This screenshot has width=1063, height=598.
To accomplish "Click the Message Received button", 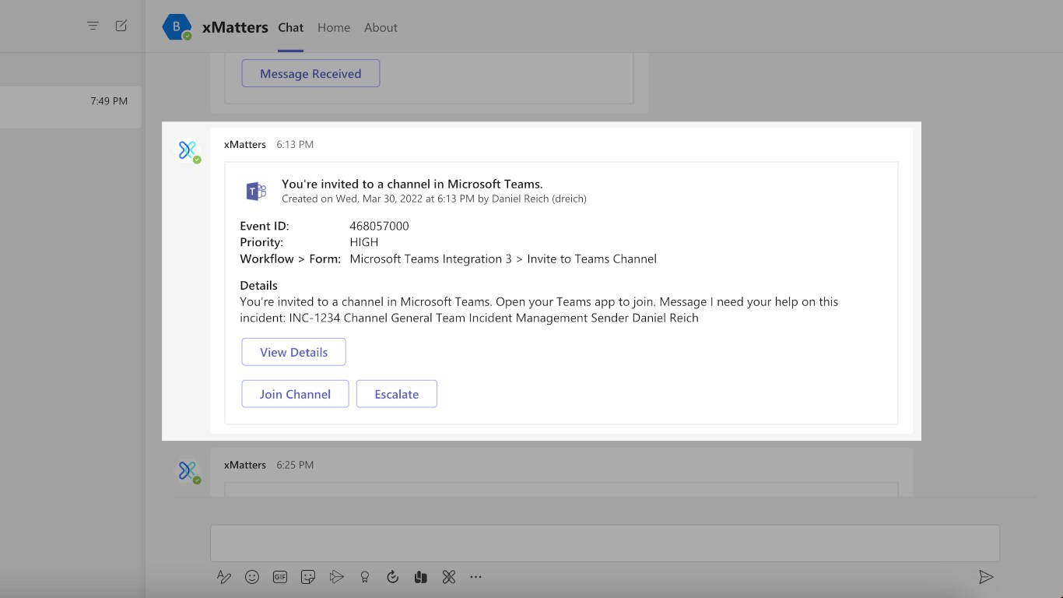I will [310, 73].
